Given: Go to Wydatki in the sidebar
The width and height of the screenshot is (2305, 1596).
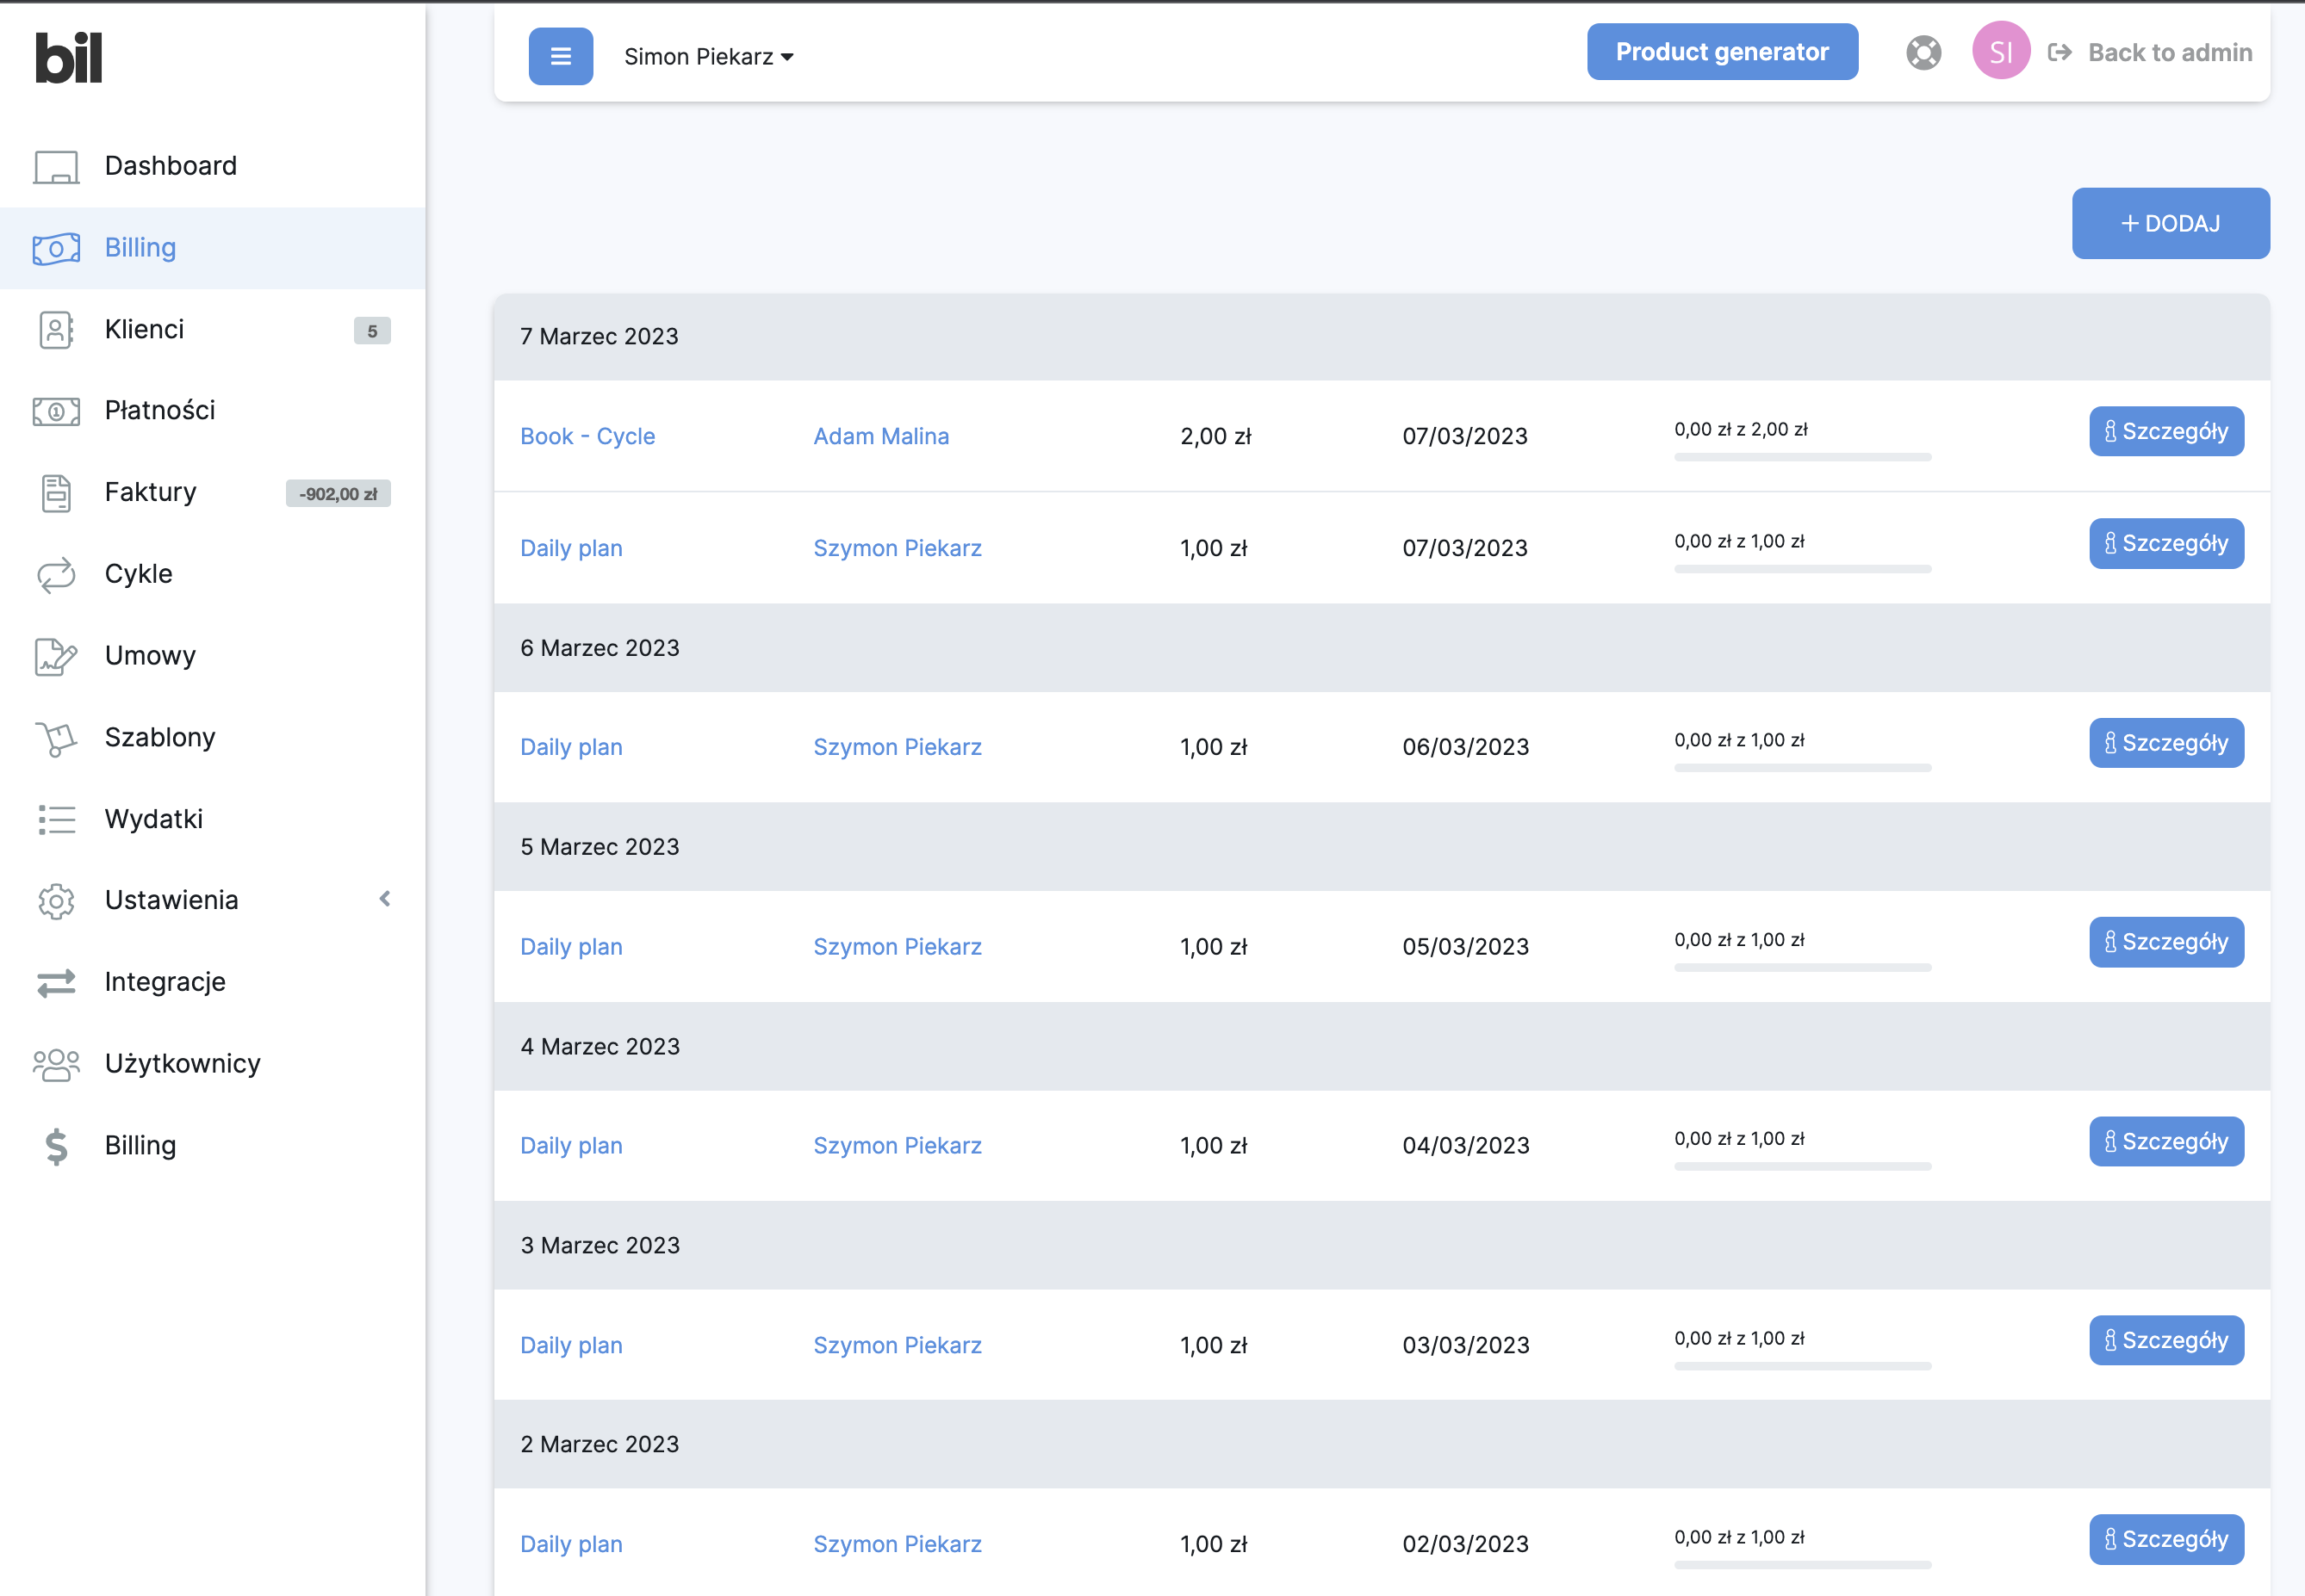Looking at the screenshot, I should coord(154,819).
